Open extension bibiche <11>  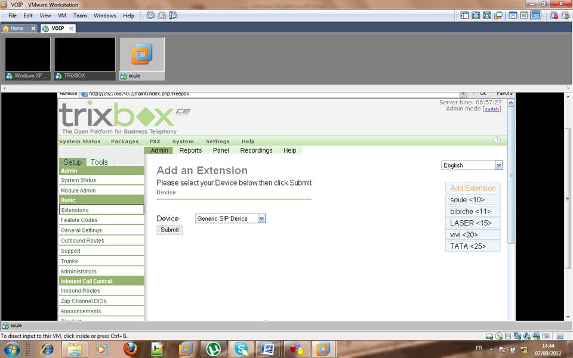click(x=473, y=211)
